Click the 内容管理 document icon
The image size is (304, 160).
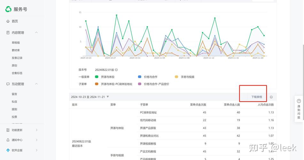tap(8, 33)
